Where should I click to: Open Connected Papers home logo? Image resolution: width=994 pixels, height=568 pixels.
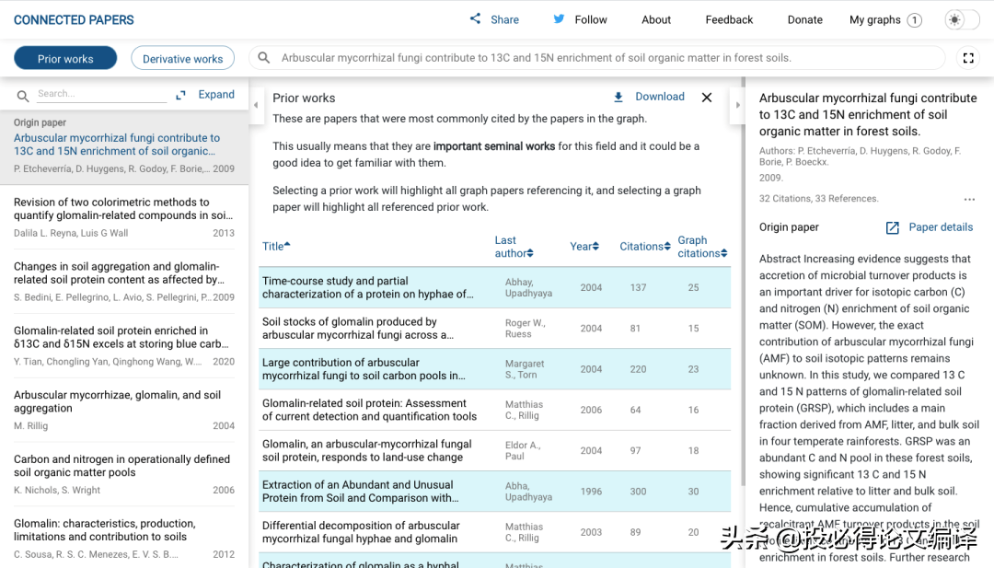click(x=74, y=20)
